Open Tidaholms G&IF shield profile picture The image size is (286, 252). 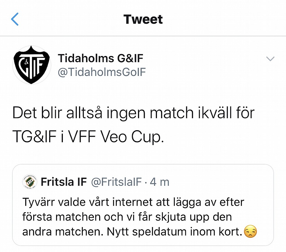(32, 65)
